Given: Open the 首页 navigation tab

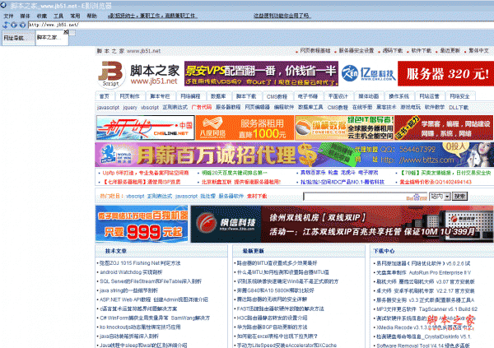Looking at the screenshot, I should coord(105,96).
